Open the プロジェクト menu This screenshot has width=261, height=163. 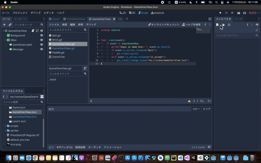(20, 13)
